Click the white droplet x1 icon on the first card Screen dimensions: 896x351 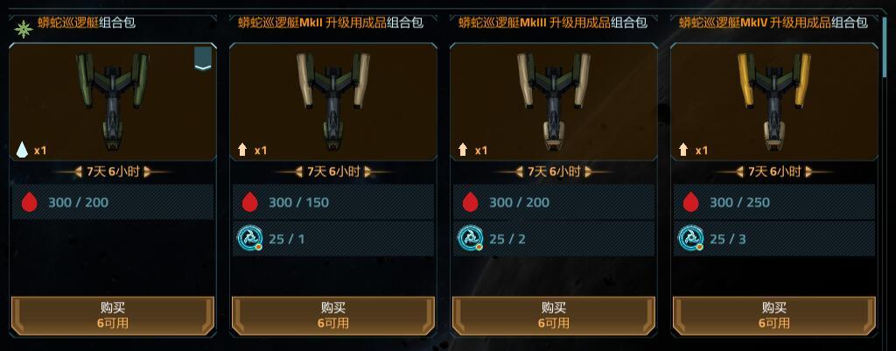[22, 151]
